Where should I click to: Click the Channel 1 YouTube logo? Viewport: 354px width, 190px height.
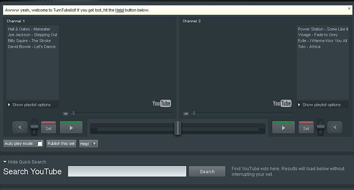click(161, 103)
